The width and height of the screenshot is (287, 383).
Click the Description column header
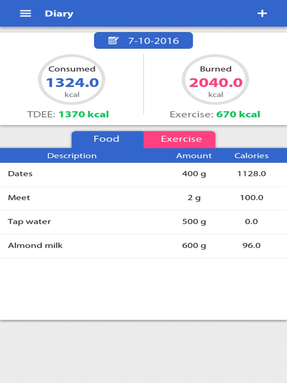coord(72,156)
